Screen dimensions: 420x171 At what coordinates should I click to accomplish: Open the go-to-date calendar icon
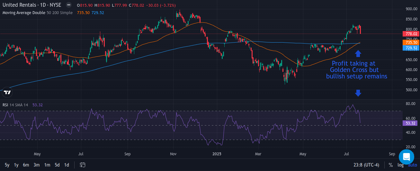coord(83,165)
